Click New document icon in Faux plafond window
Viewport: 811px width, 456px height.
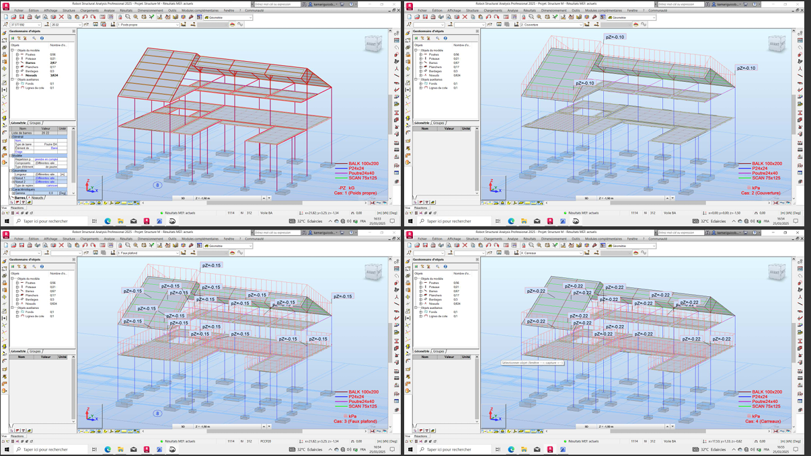click(x=6, y=246)
